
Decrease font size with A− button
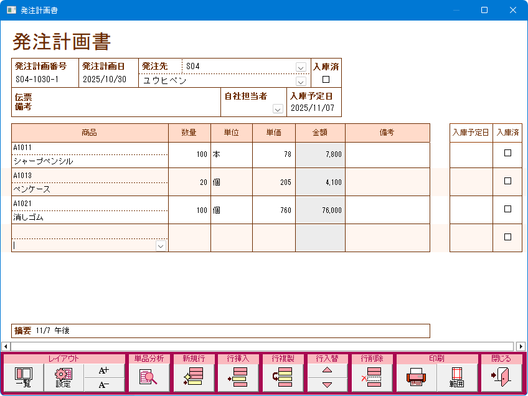(104, 385)
